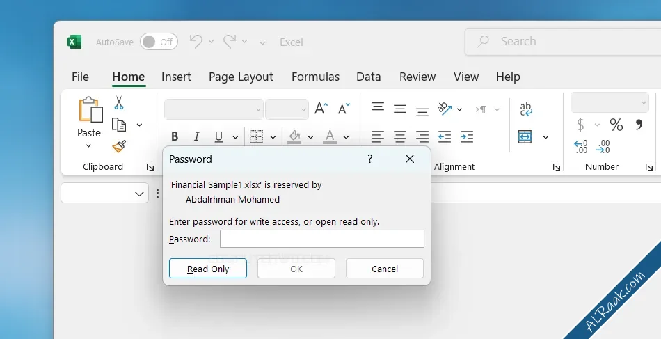Image resolution: width=661 pixels, height=339 pixels.
Task: Go to the Formulas tab
Action: click(x=315, y=77)
